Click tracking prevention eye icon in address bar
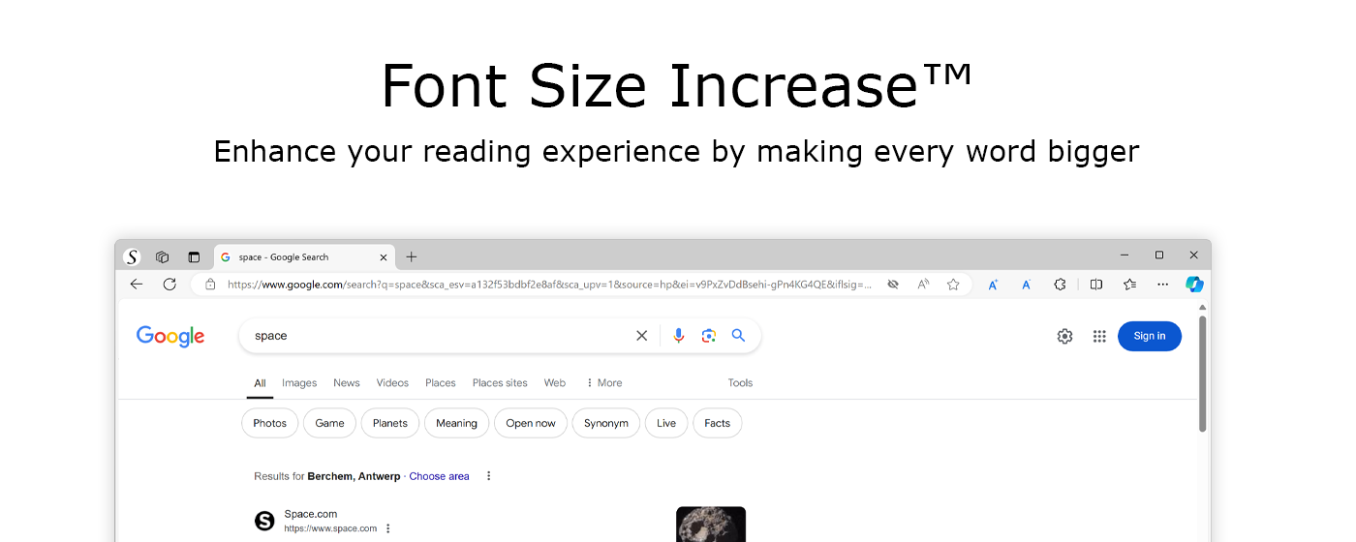The height and width of the screenshot is (542, 1356). tap(893, 285)
